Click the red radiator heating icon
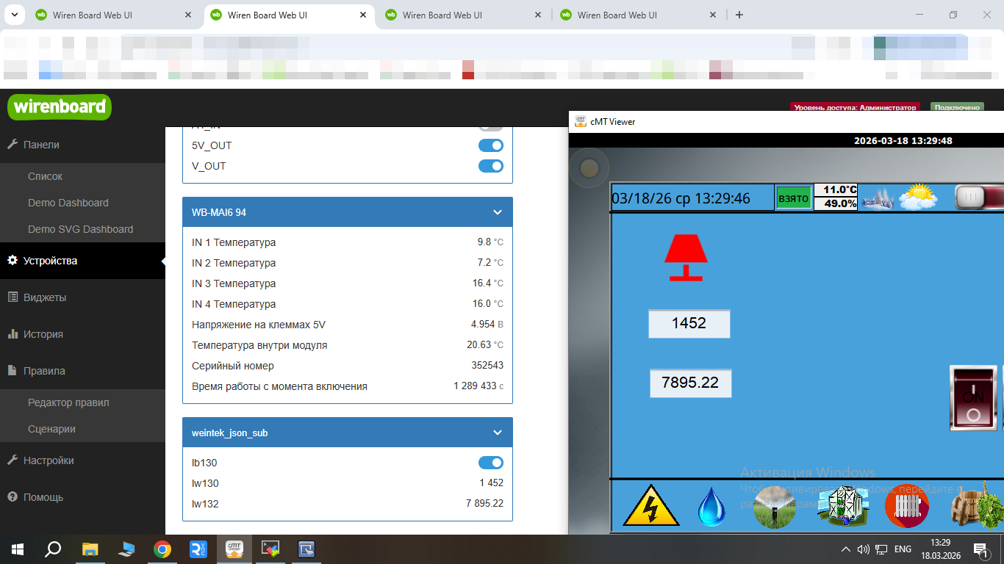This screenshot has width=1004, height=564. coord(906,507)
